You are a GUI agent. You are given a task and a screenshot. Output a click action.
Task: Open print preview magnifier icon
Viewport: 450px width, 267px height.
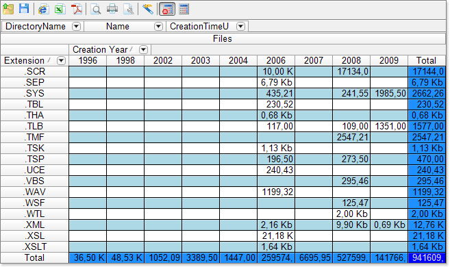pos(96,9)
